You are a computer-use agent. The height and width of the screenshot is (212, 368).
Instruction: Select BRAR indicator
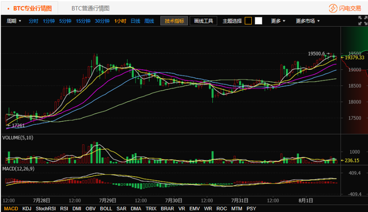pos(167,208)
